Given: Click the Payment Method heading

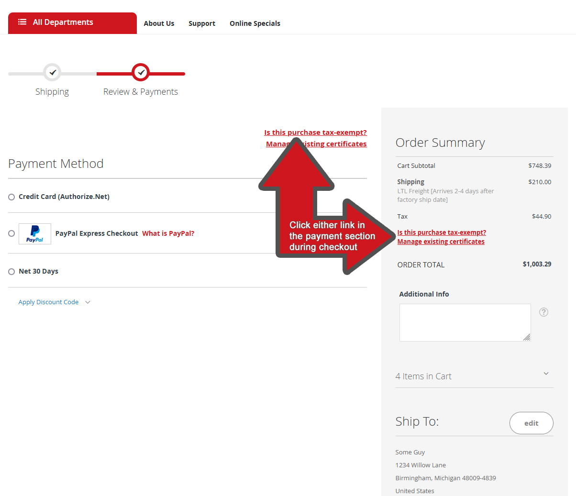Looking at the screenshot, I should 56,164.
